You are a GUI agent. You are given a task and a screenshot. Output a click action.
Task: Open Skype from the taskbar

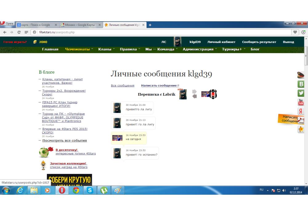(x=90, y=190)
